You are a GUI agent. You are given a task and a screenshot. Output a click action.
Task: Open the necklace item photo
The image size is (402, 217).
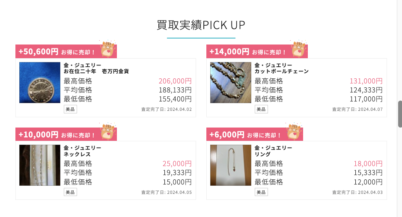pos(40,165)
